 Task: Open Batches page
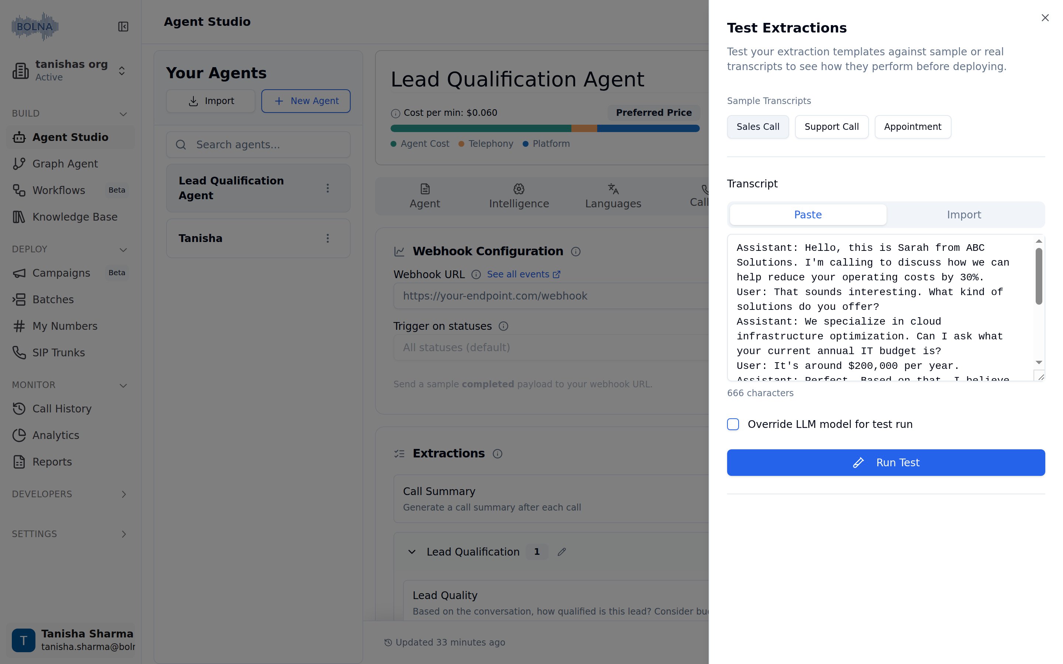(x=70, y=300)
